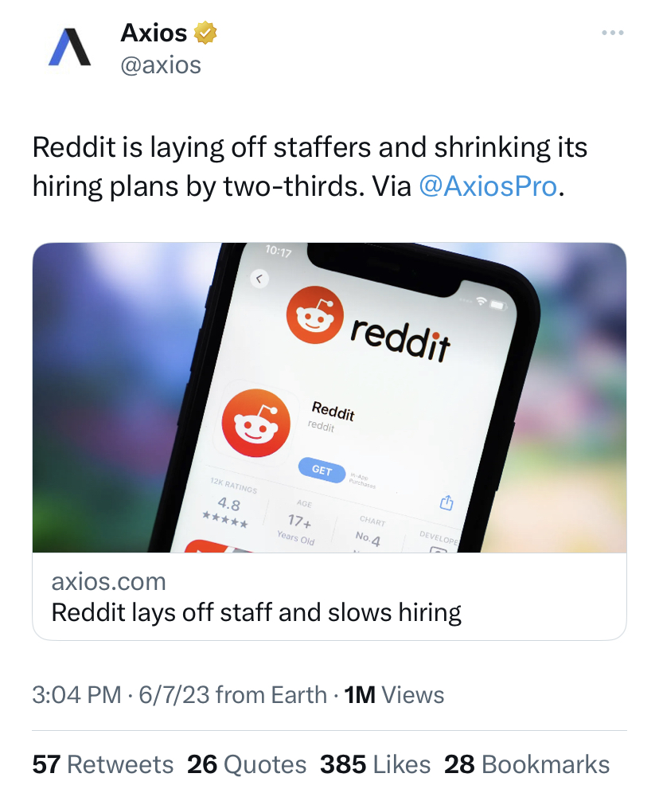This screenshot has width=659, height=789.
Task: Open the @AxiosPro mention link
Action: pyautogui.click(x=488, y=186)
